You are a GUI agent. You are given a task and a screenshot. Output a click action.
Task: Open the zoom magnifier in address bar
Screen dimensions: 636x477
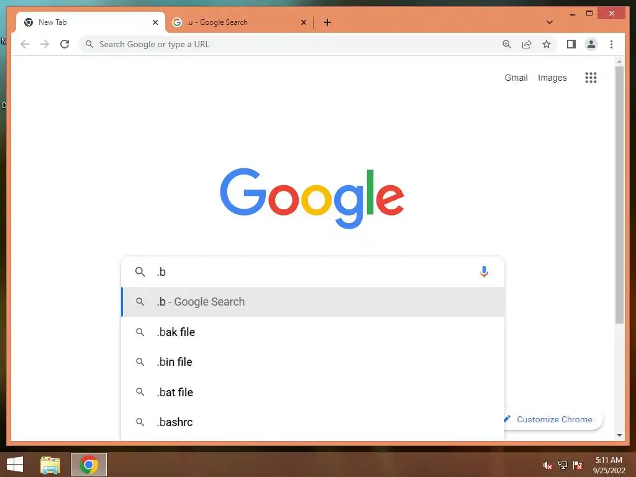tap(507, 44)
